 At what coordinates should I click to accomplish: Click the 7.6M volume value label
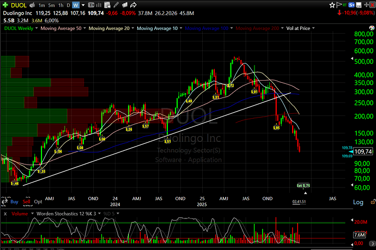[359, 235]
